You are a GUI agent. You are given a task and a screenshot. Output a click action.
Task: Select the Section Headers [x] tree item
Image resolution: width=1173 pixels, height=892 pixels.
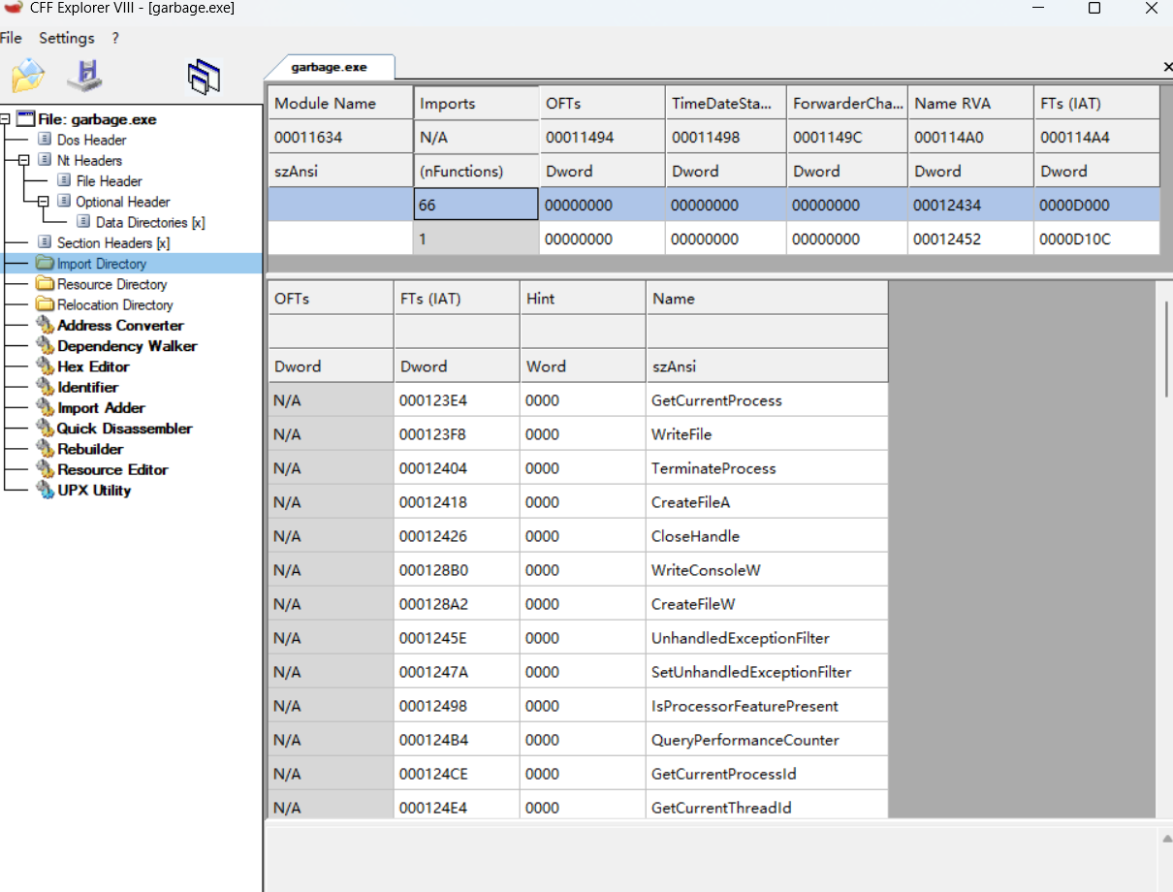tap(113, 242)
